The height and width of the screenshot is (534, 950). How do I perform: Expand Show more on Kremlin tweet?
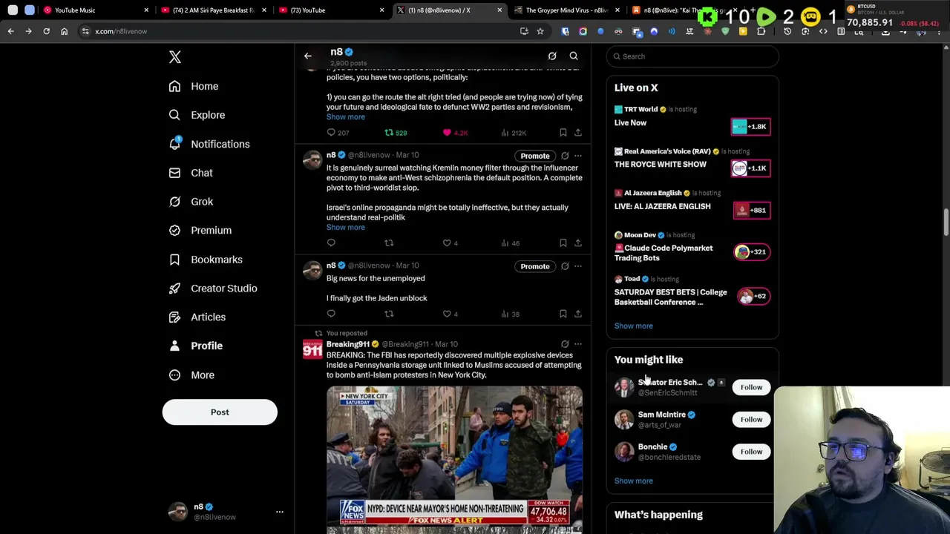[x=345, y=228]
